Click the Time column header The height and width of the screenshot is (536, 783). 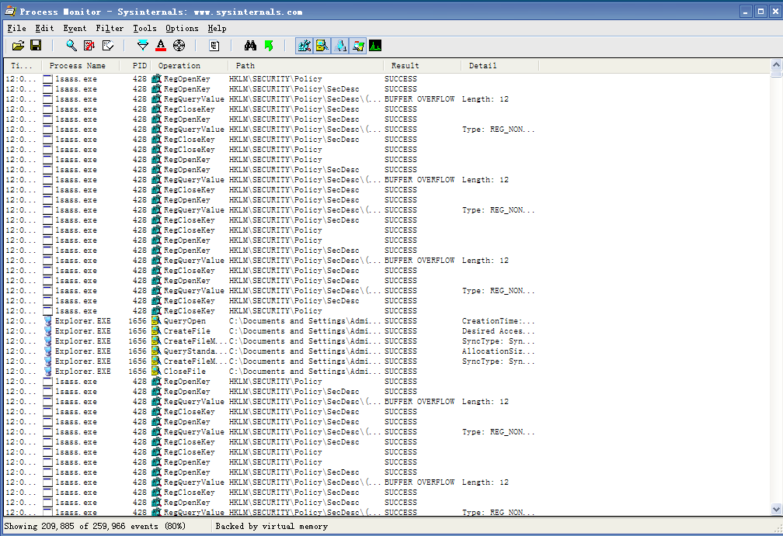pos(22,66)
